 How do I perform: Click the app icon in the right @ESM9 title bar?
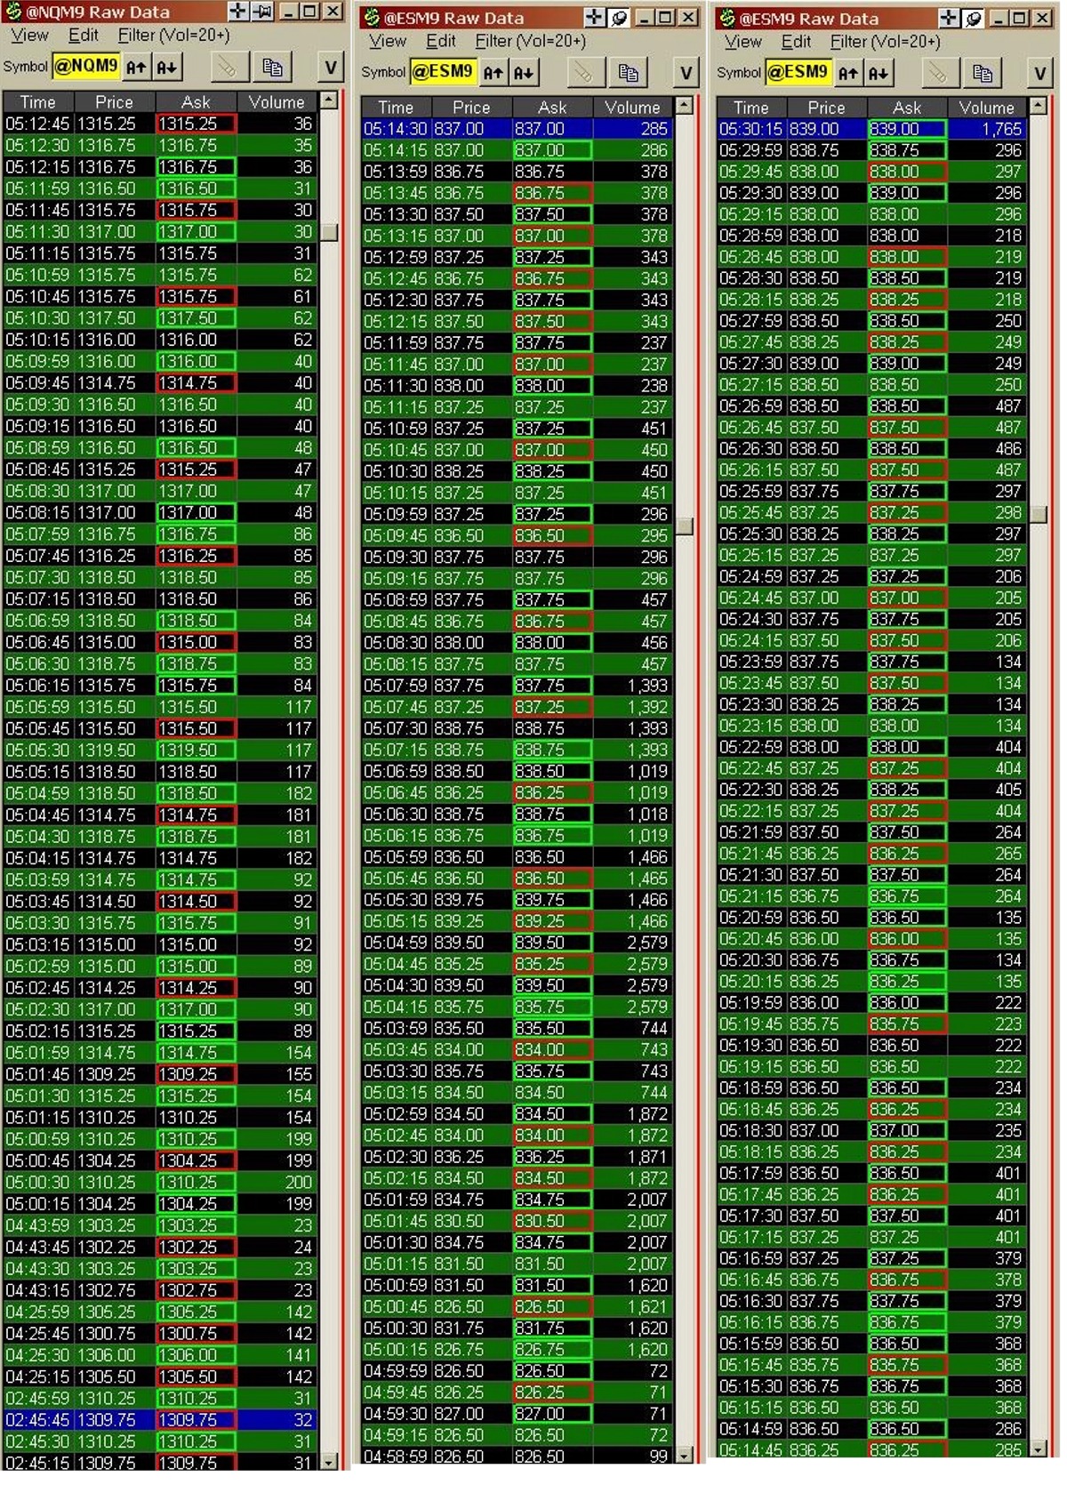pyautogui.click(x=726, y=19)
